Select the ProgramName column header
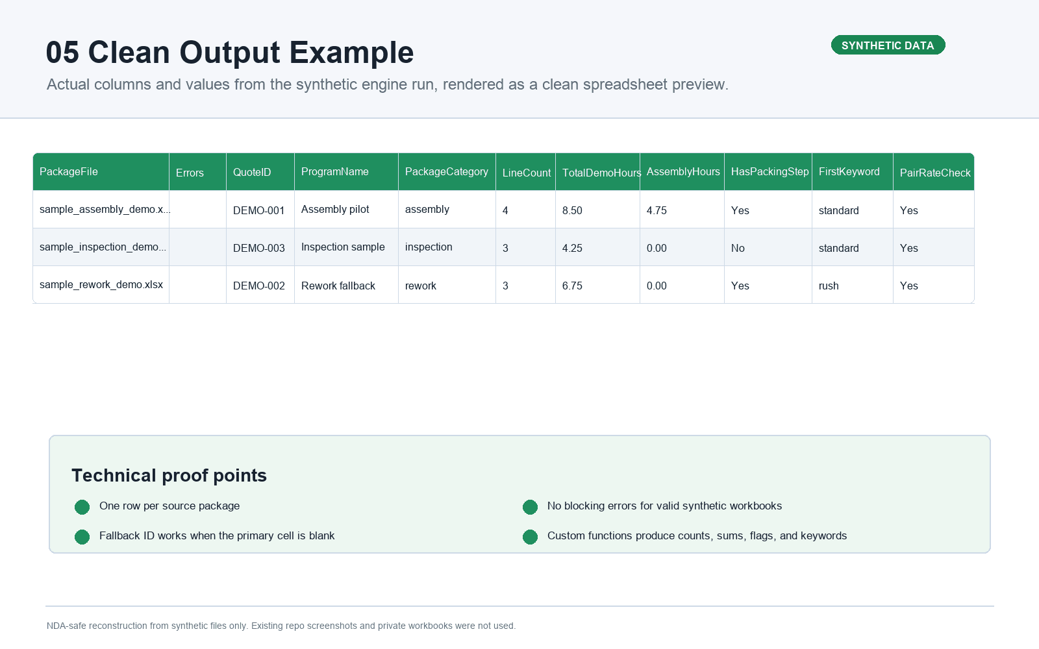Viewport: 1039px width, 649px height. click(346, 172)
